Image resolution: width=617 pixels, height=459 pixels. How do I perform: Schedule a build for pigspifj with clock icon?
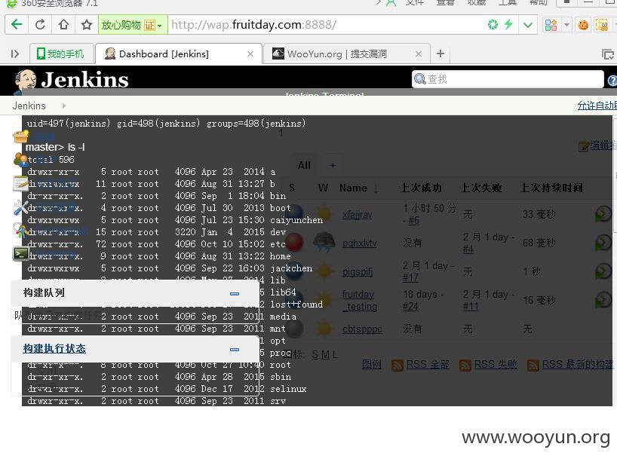click(603, 271)
